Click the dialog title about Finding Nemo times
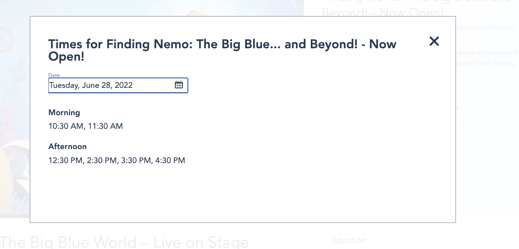The image size is (519, 249). (222, 50)
